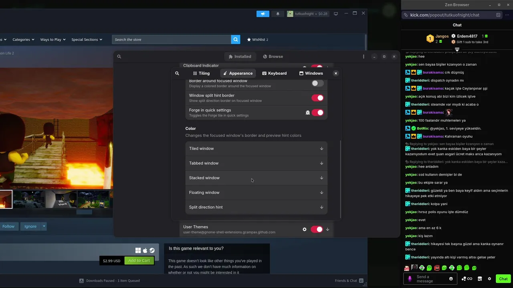This screenshot has height=288, width=513.
Task: Expand Tabbed window color row
Action: pyautogui.click(x=256, y=163)
